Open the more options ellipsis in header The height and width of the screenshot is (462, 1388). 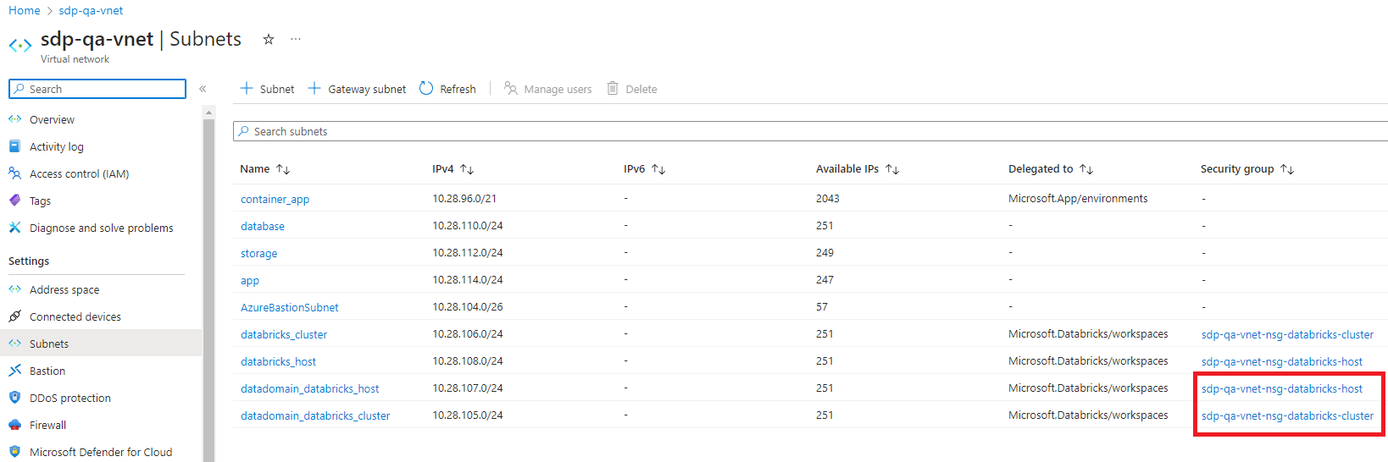point(296,39)
